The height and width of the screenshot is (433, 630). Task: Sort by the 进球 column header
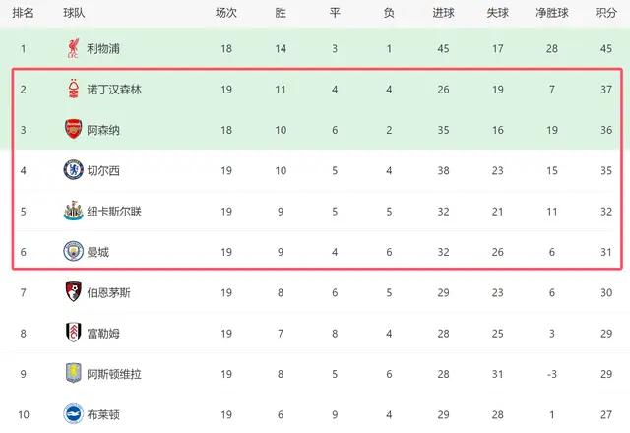(x=443, y=13)
